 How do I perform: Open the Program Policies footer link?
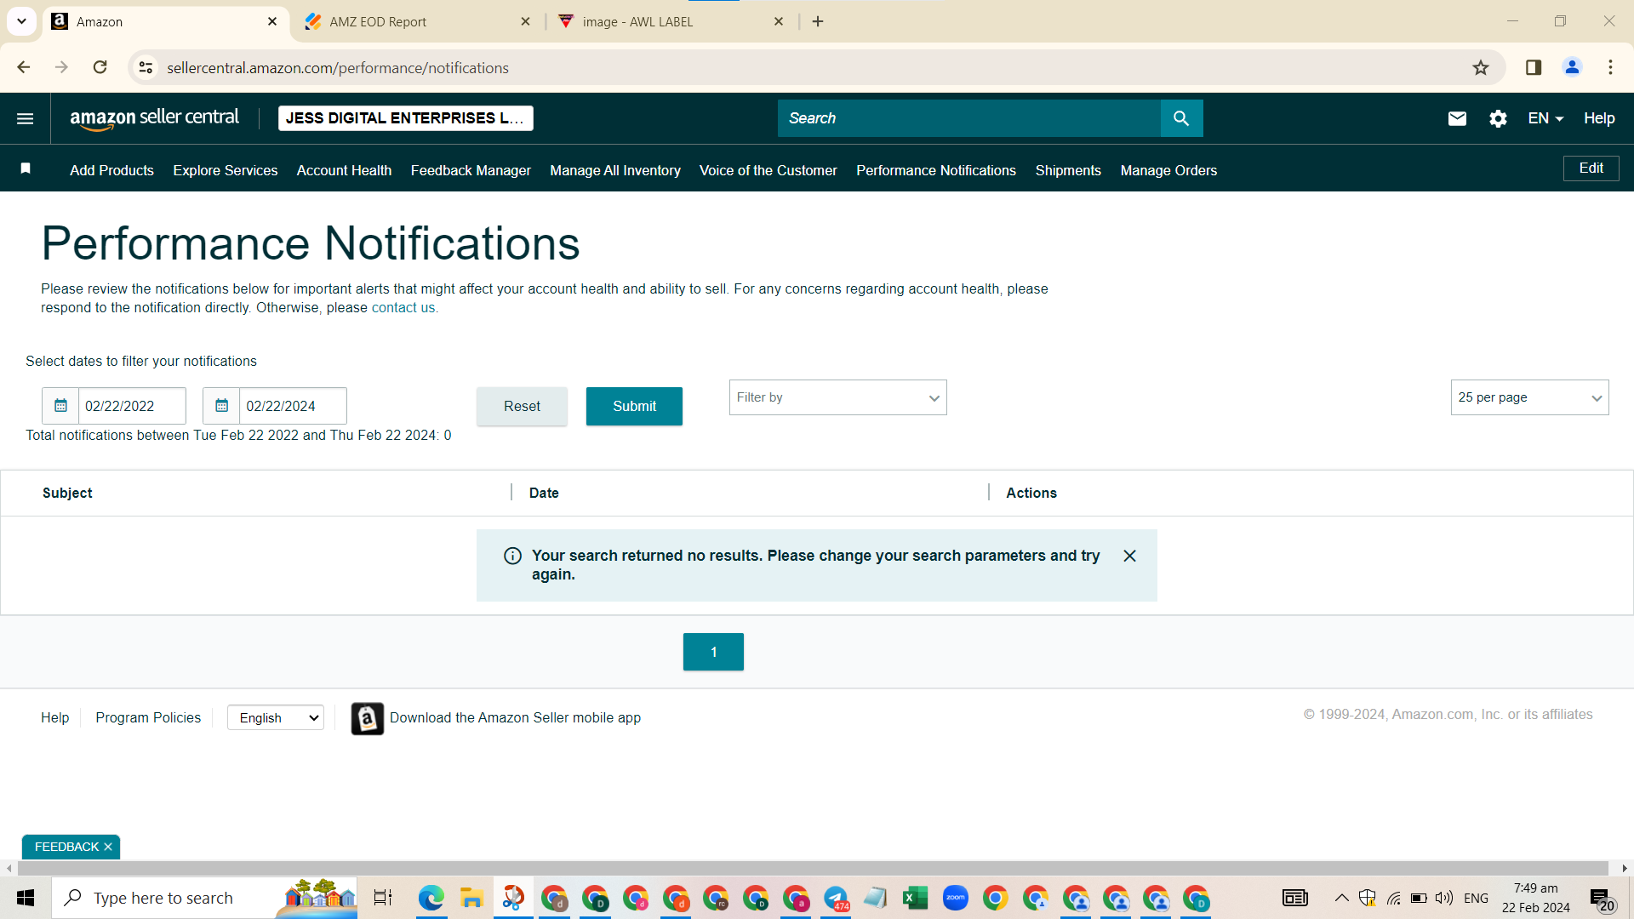[148, 717]
